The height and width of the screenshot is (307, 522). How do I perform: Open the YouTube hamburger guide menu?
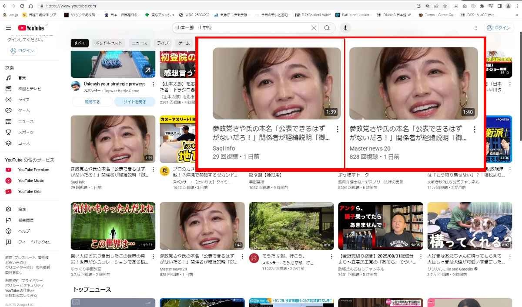(8, 28)
